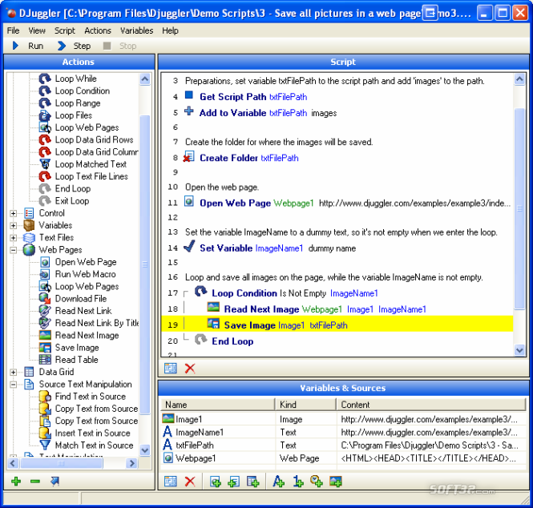The height and width of the screenshot is (508, 533).
Task: Select script line 14 Set Variable
Action: pyautogui.click(x=337, y=248)
